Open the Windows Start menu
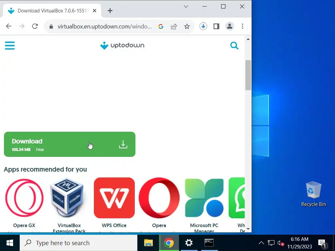This screenshot has width=335, height=251. [x=10, y=243]
